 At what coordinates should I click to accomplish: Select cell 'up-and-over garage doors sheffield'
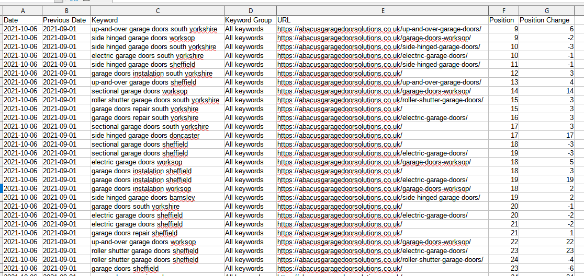158,82
